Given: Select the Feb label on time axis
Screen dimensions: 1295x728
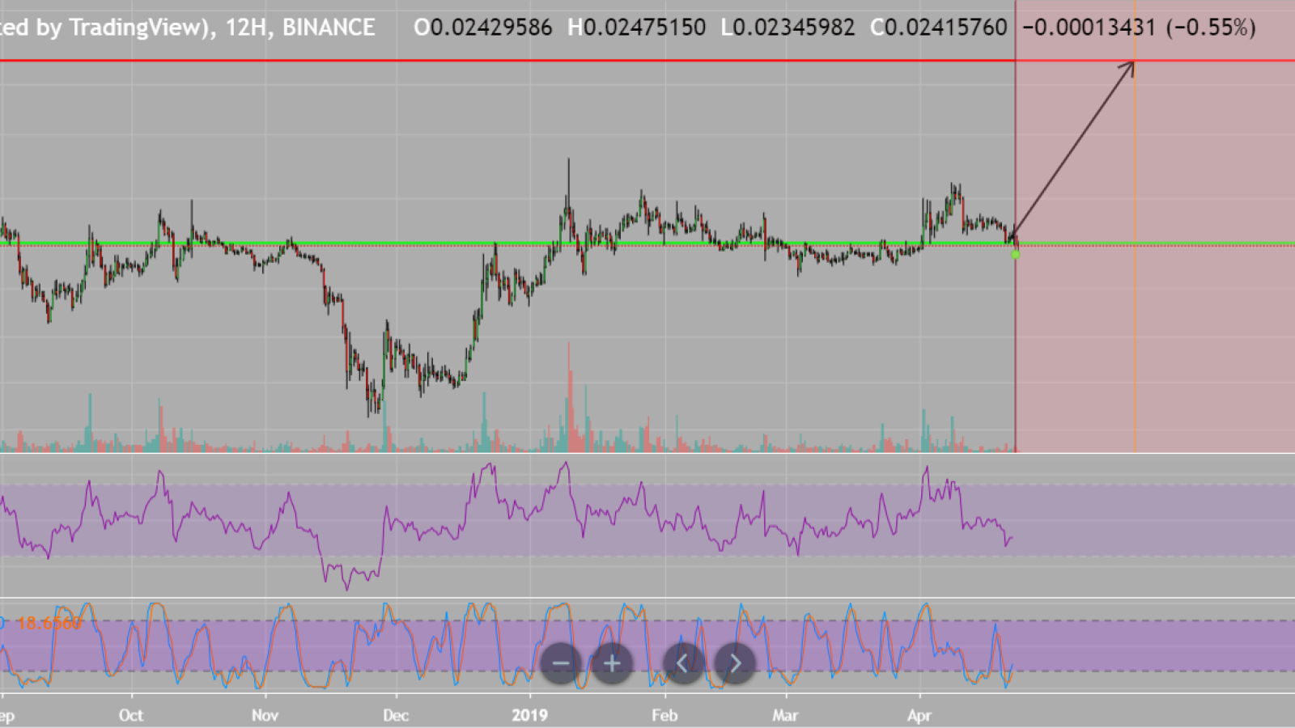Looking at the screenshot, I should (664, 715).
